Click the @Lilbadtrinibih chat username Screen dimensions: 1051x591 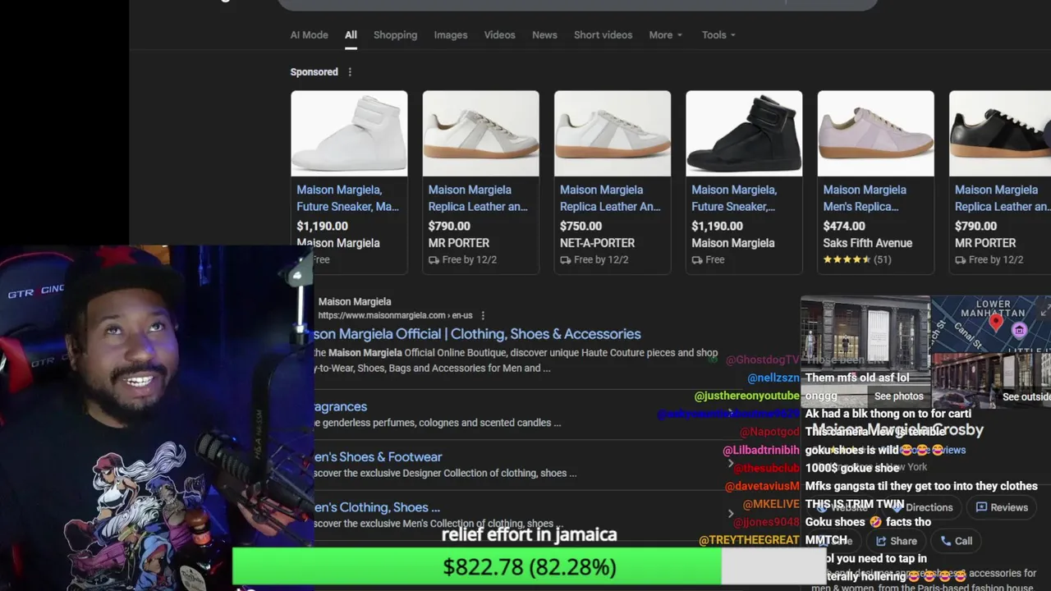(761, 450)
